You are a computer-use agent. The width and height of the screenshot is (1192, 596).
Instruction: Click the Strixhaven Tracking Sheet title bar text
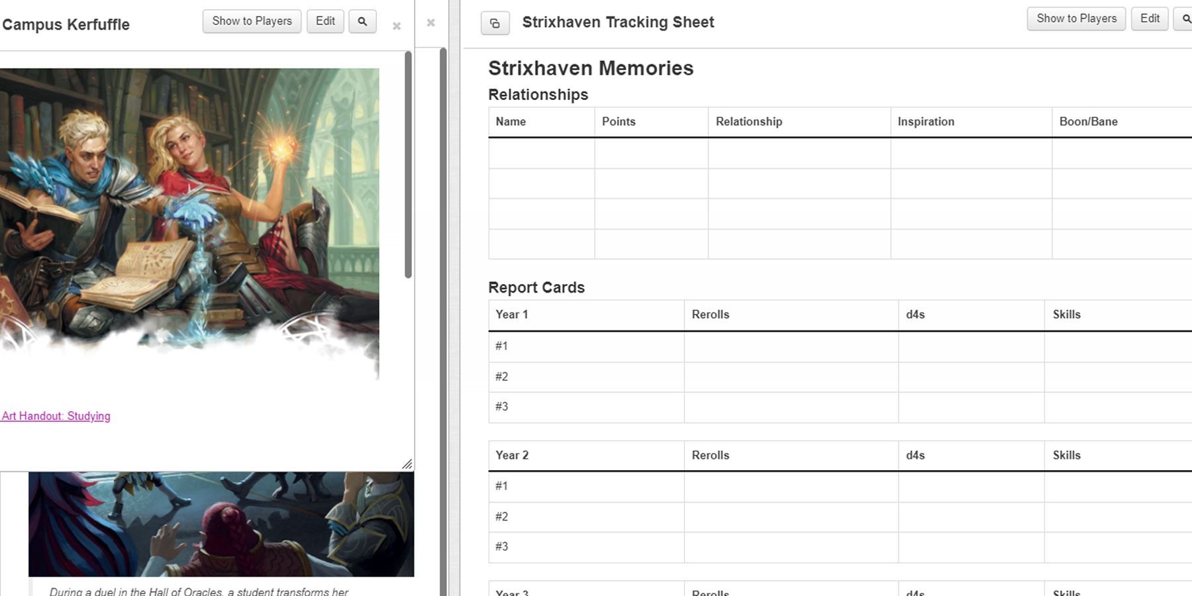coord(618,22)
